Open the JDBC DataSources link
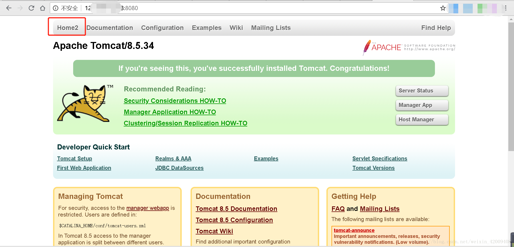The height and width of the screenshot is (247, 514). (180, 168)
